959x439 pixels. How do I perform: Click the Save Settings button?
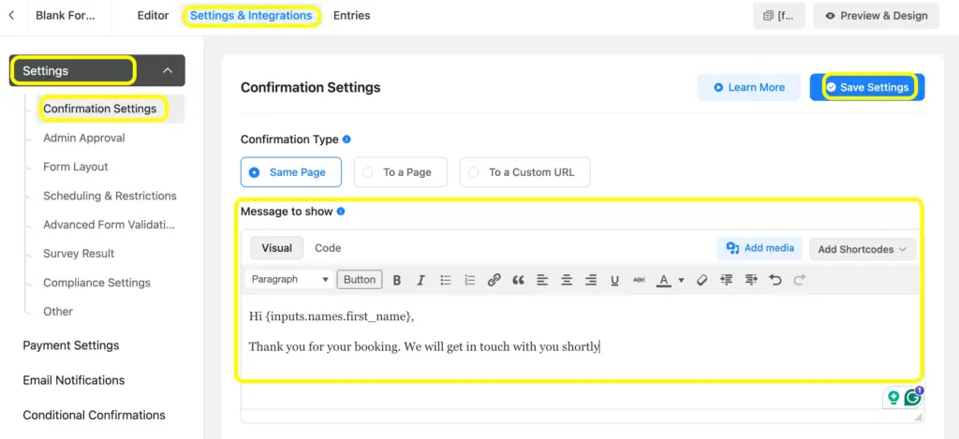[x=867, y=87]
